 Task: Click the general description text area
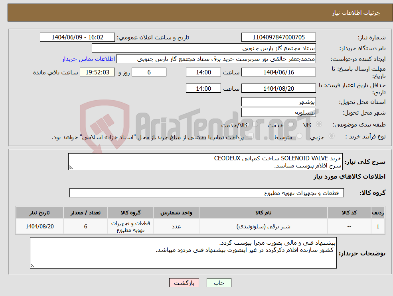[205, 162]
